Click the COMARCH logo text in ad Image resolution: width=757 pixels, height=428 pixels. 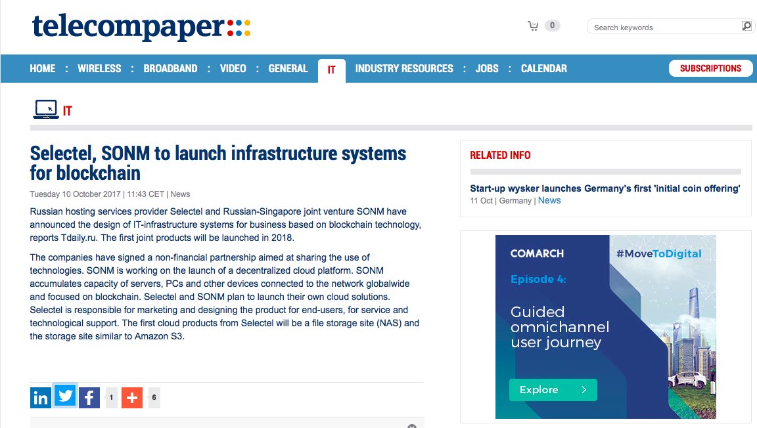coord(537,254)
